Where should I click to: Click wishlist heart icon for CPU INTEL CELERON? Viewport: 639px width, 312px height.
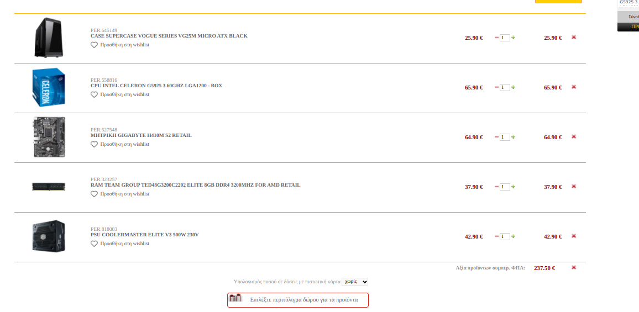tap(94, 94)
